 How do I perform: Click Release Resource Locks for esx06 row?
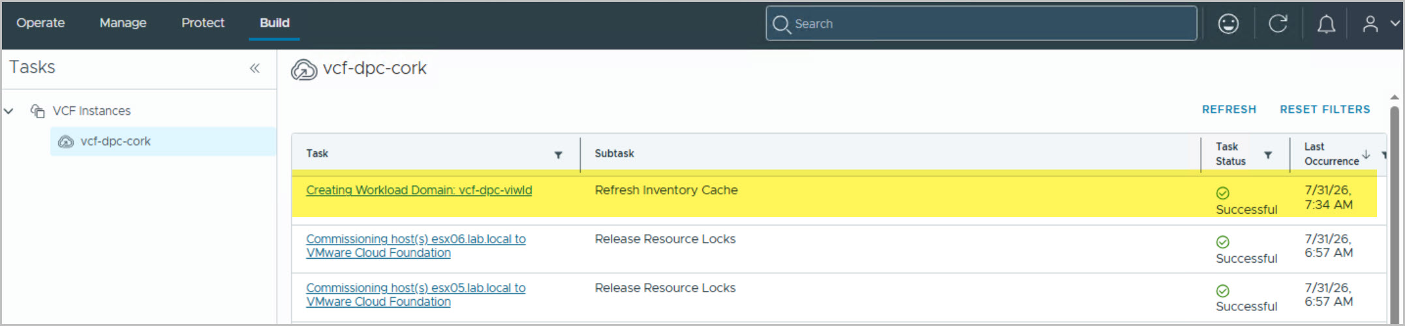665,239
